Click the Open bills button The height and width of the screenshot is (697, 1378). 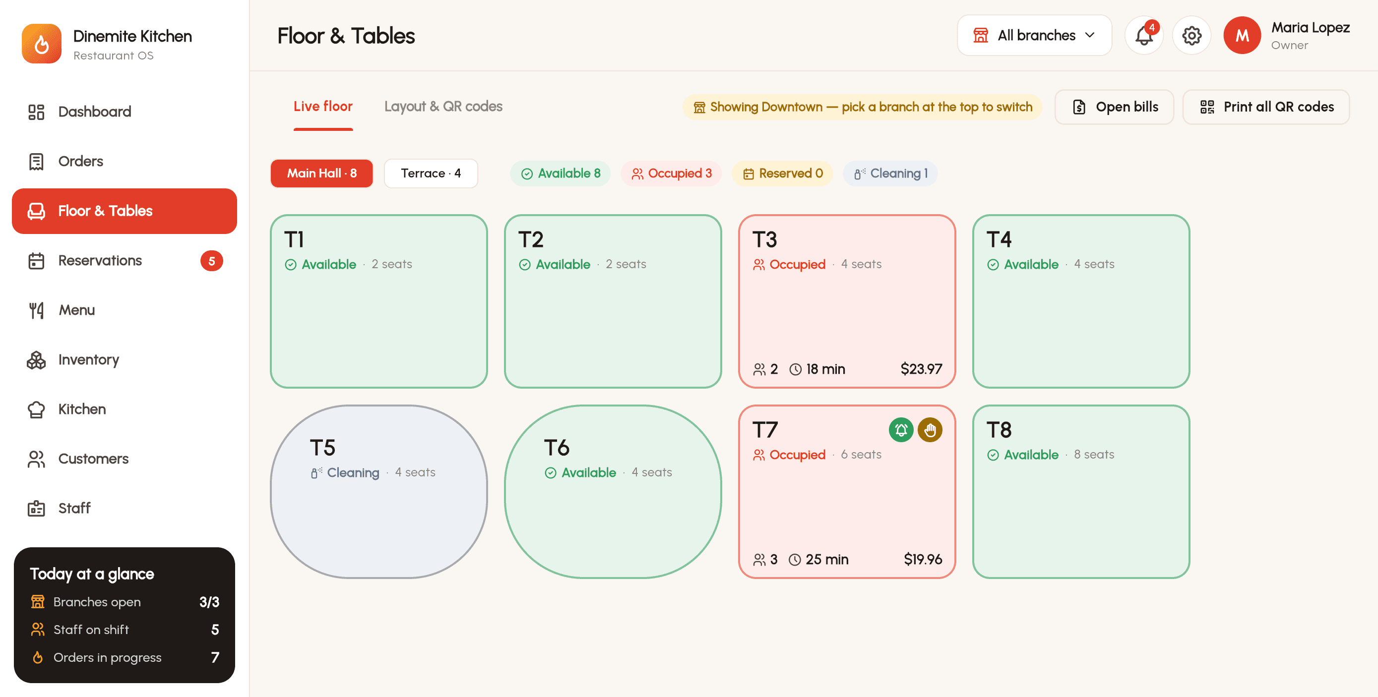point(1114,107)
